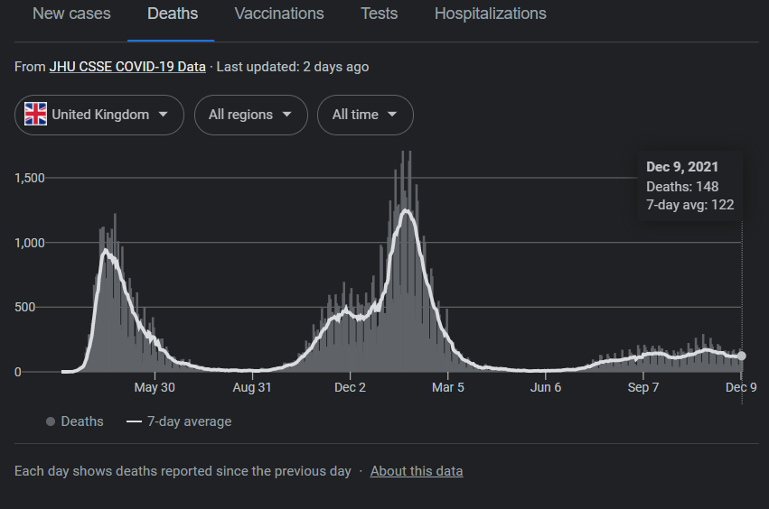
Task: Click the Aug 31 axis label
Action: point(252,387)
